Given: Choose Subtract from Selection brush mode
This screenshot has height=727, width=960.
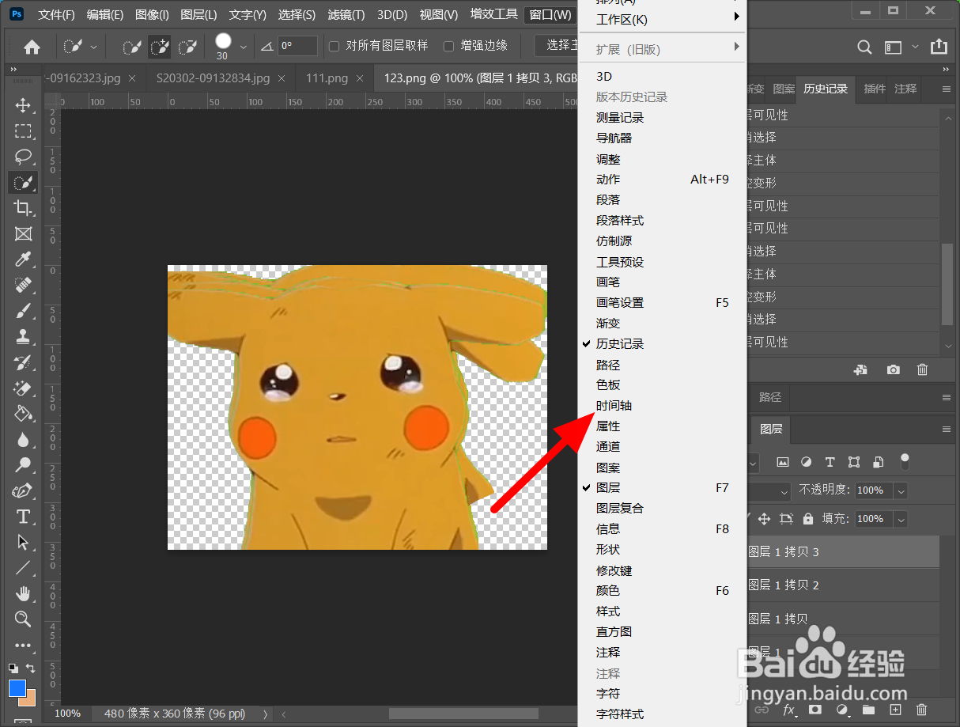Looking at the screenshot, I should [187, 47].
